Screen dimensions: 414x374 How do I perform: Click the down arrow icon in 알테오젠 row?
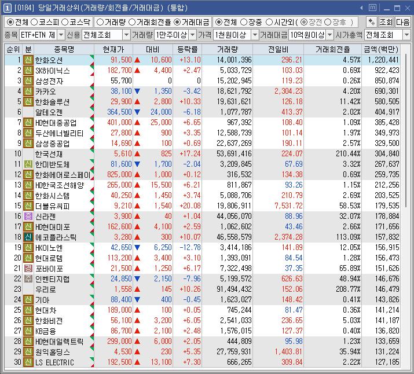pyautogui.click(x=137, y=112)
